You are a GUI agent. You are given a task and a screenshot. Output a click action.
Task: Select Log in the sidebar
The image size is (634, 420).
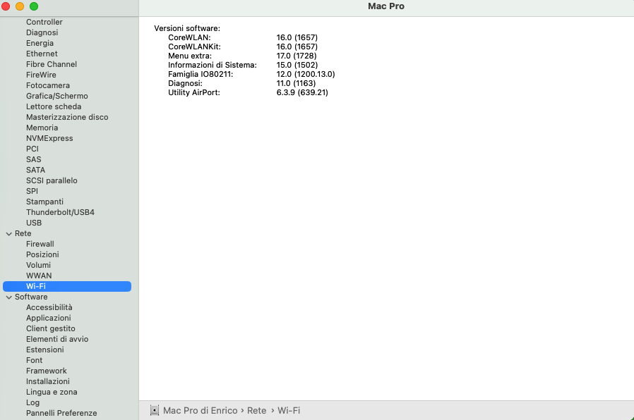coord(32,402)
